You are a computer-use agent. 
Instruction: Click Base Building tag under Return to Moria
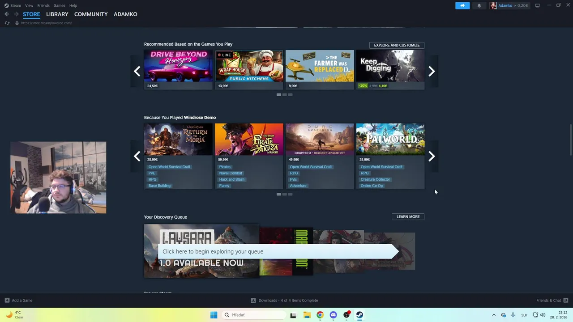click(159, 186)
